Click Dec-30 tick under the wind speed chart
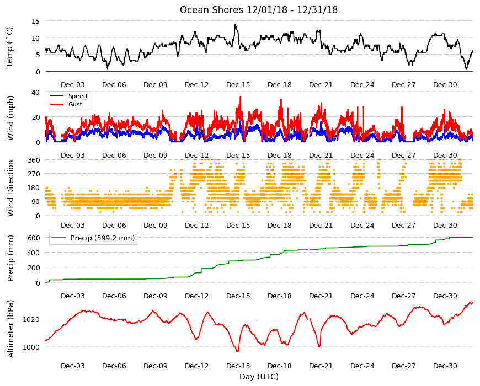 point(445,155)
